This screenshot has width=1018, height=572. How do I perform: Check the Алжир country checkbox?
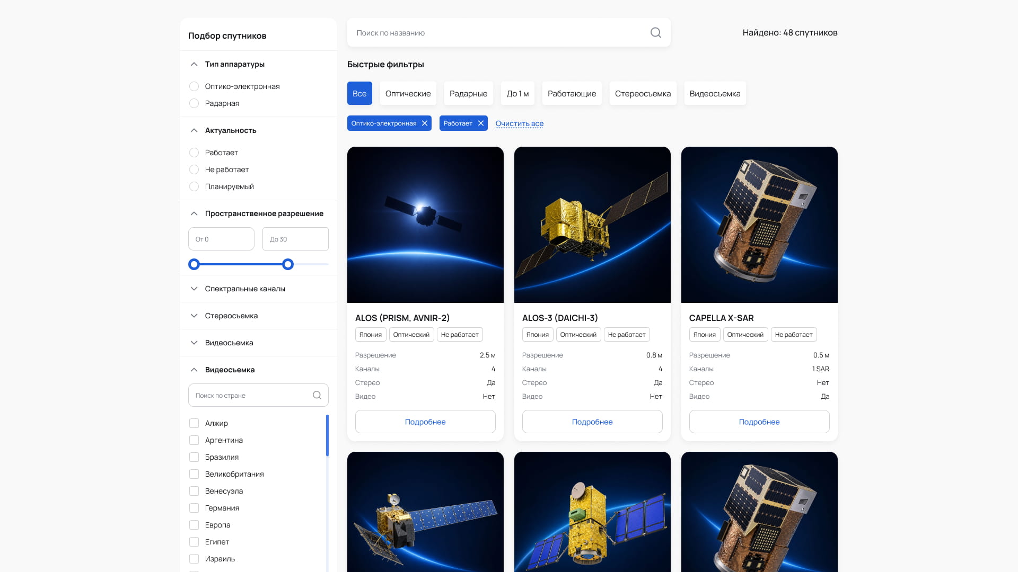point(194,423)
